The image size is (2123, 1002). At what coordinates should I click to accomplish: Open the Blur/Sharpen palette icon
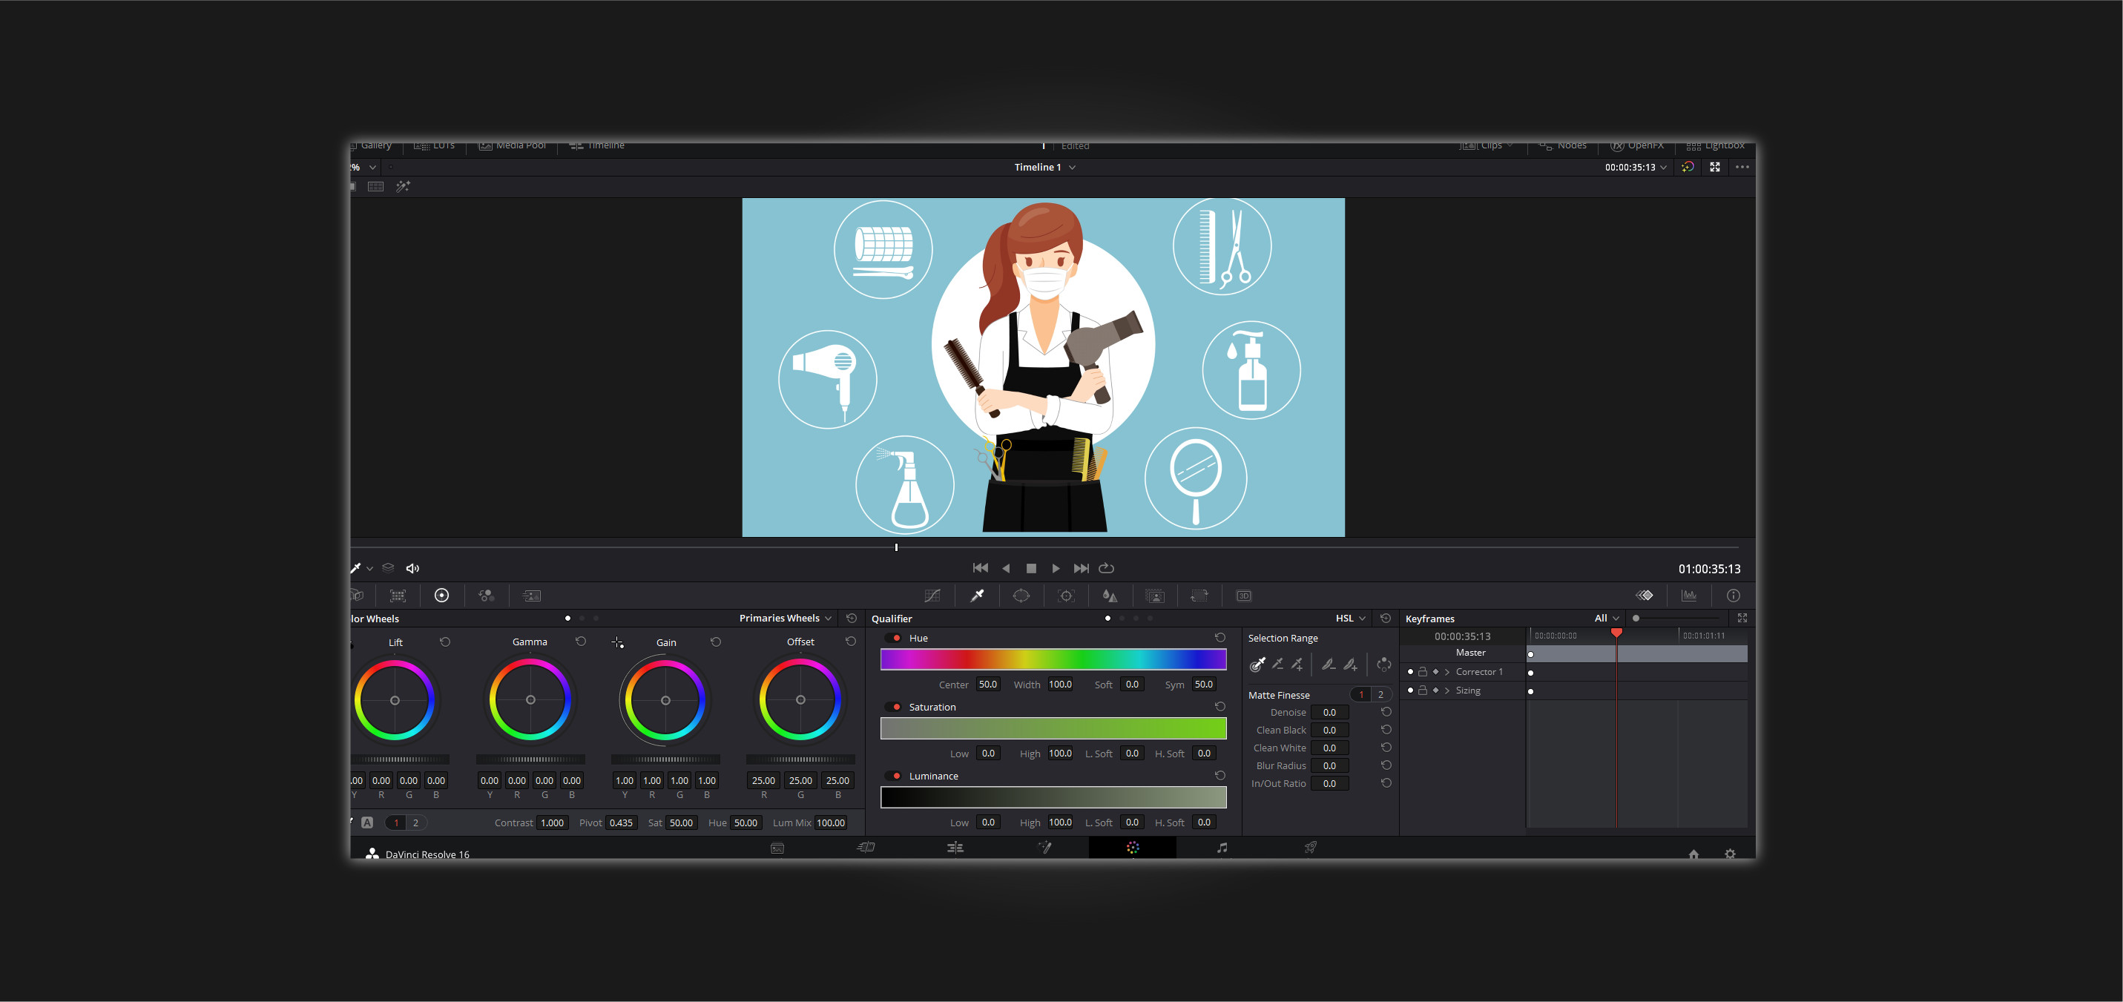click(x=1110, y=596)
